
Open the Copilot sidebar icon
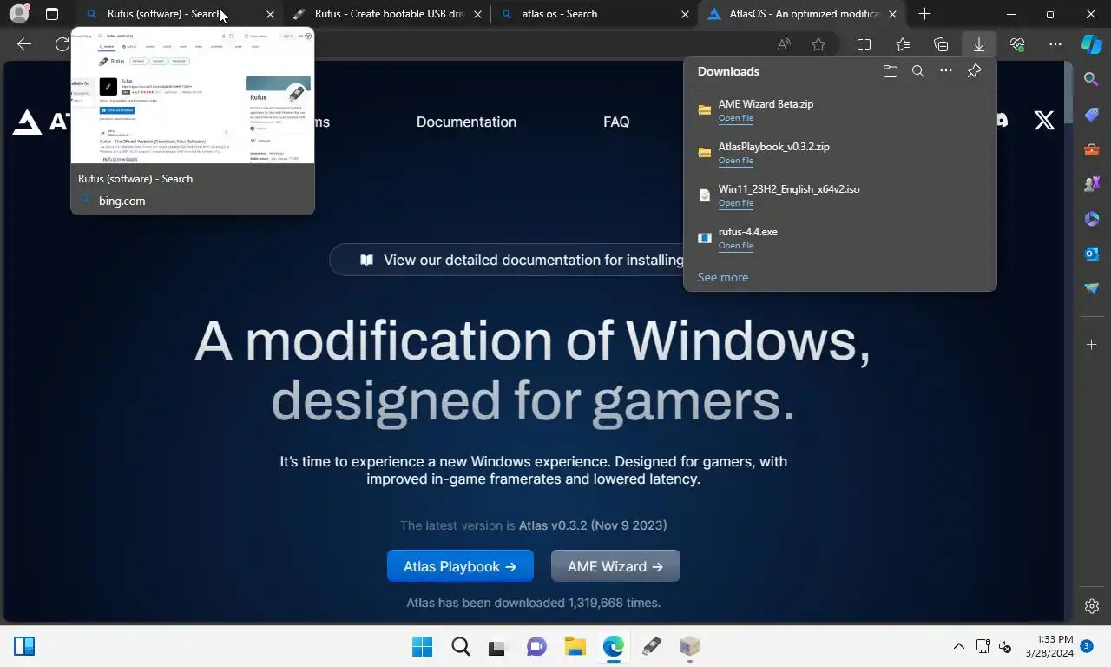pos(1092,44)
